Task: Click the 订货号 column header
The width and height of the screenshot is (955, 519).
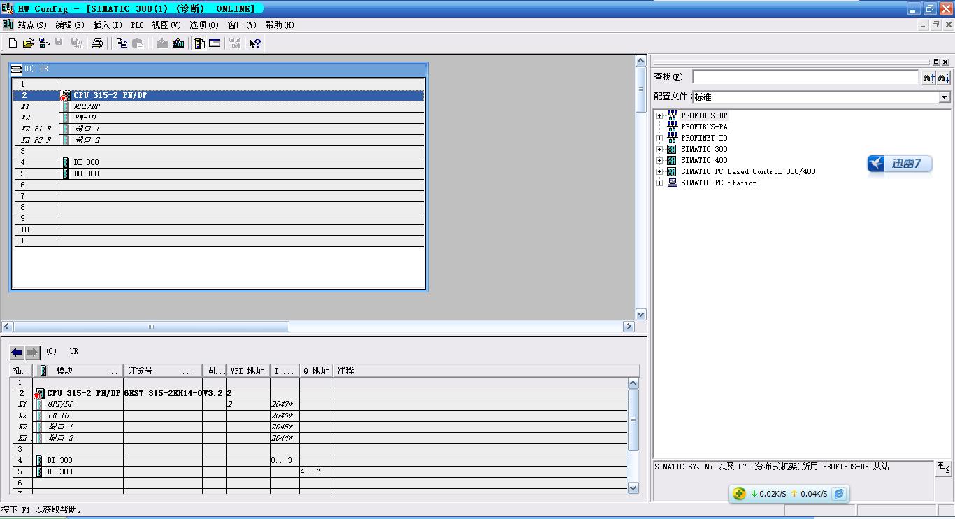Action: [161, 371]
